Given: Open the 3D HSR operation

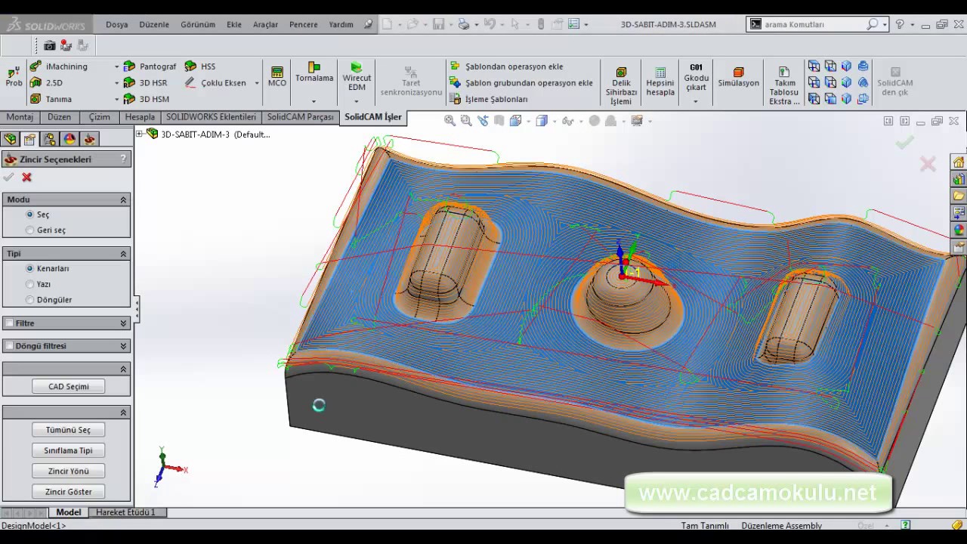Looking at the screenshot, I should [146, 83].
